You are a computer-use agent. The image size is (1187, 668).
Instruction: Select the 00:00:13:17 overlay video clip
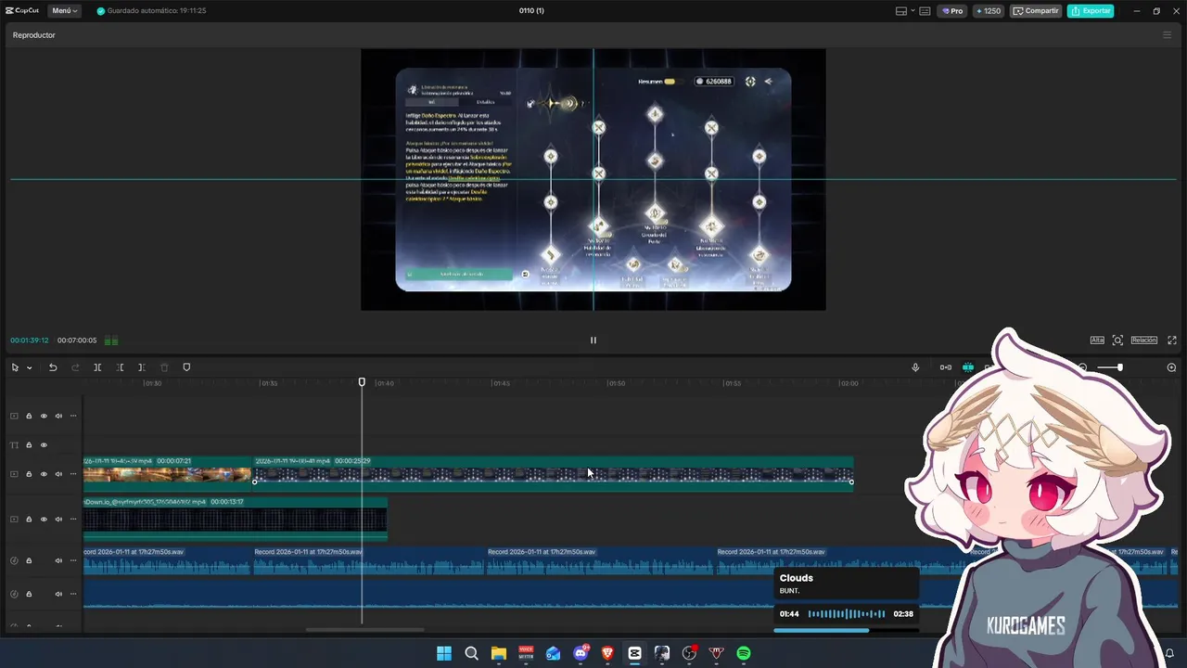[x=235, y=519]
